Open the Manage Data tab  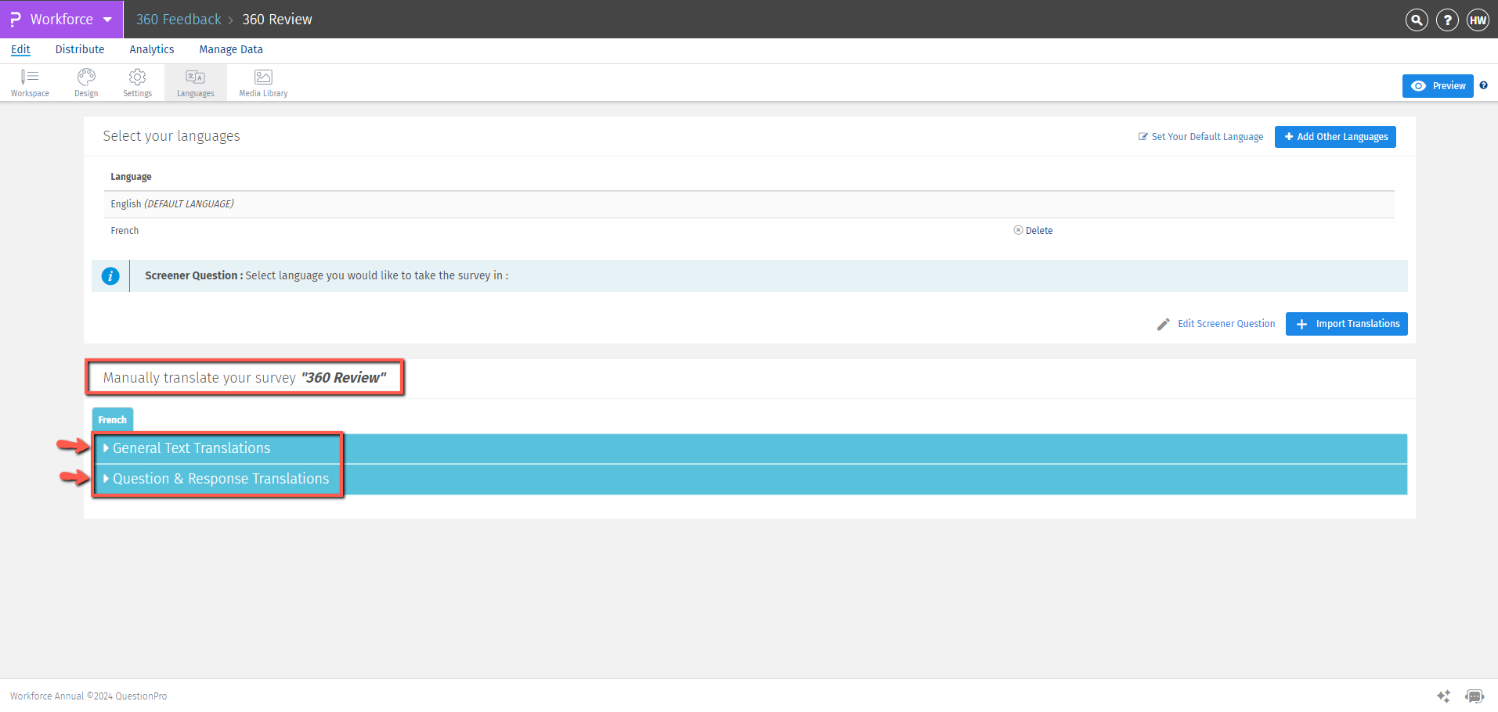[231, 49]
